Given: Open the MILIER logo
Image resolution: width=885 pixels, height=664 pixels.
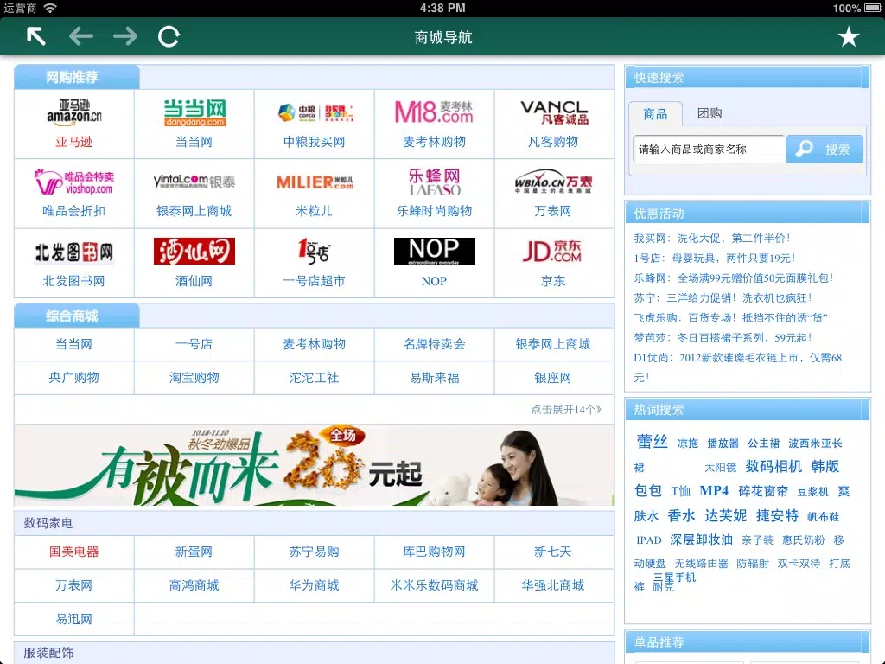Looking at the screenshot, I should coord(315,182).
